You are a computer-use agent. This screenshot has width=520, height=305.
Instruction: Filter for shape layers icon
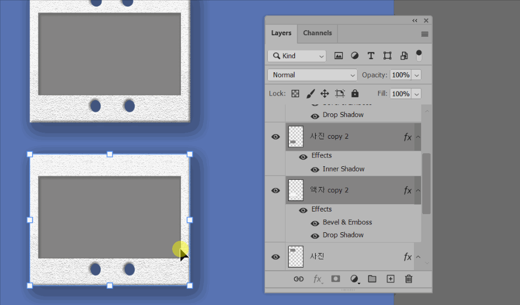387,56
